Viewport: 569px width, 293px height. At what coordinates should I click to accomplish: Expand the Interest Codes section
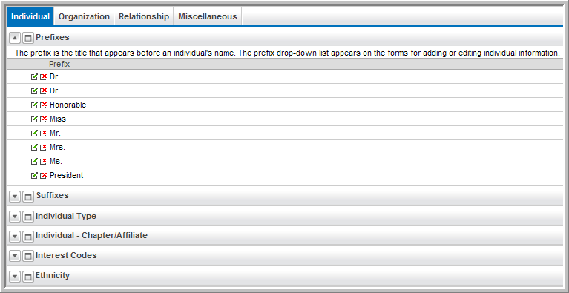click(15, 257)
